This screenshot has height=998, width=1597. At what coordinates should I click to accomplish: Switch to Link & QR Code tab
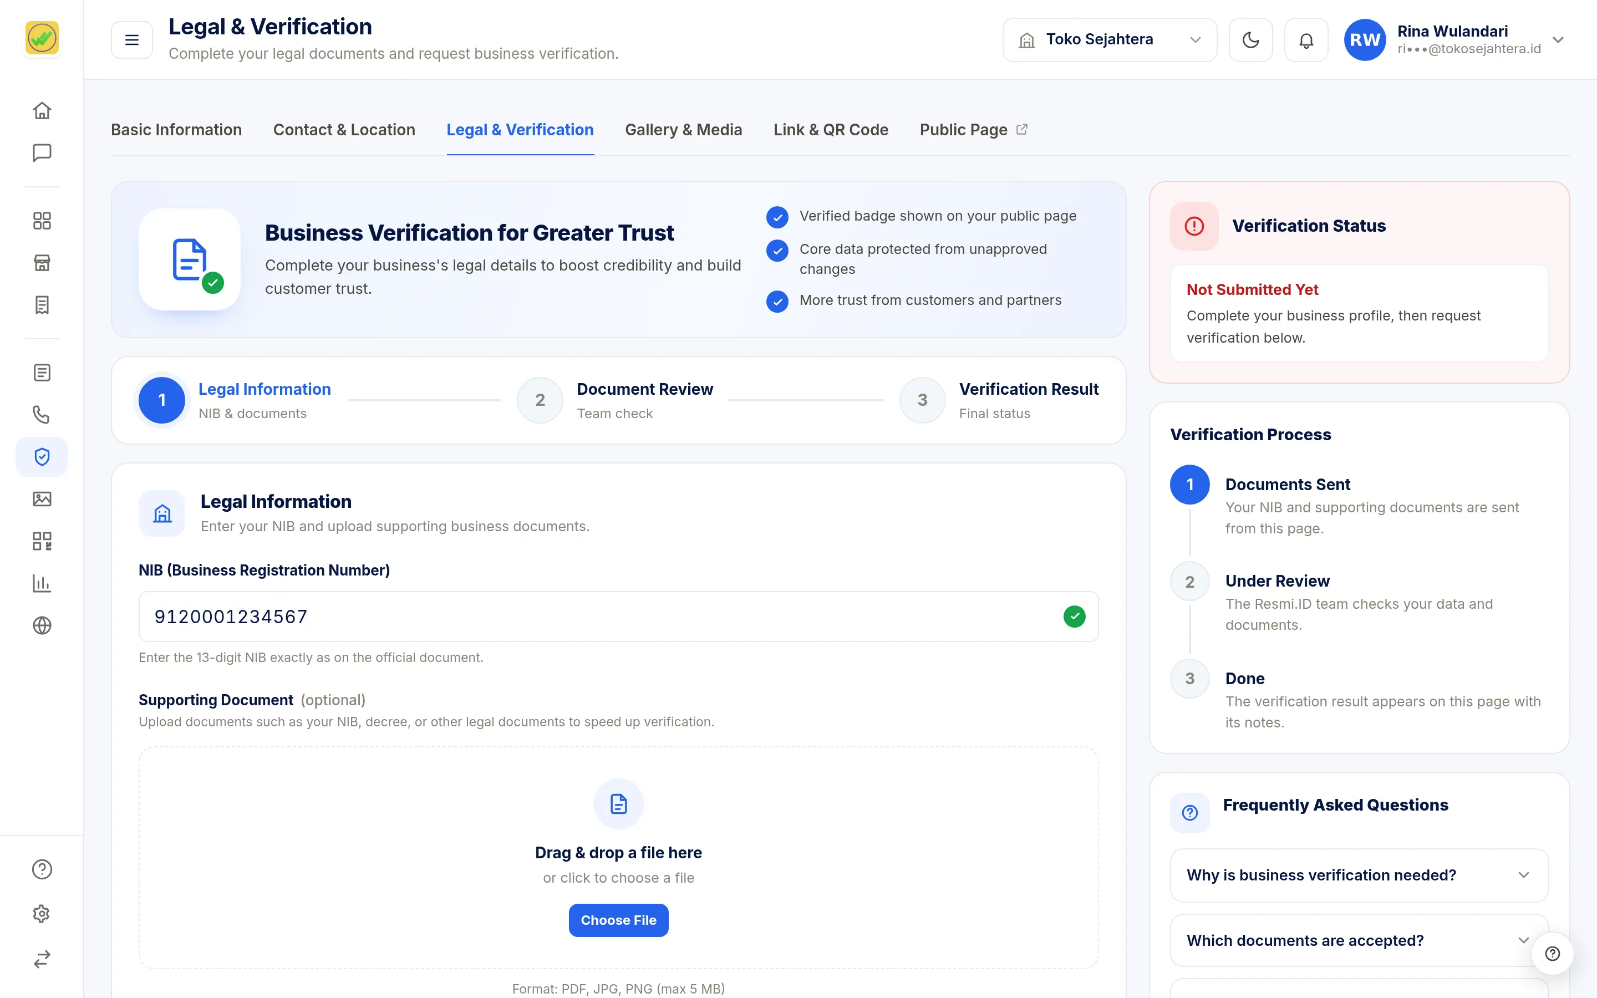click(831, 130)
